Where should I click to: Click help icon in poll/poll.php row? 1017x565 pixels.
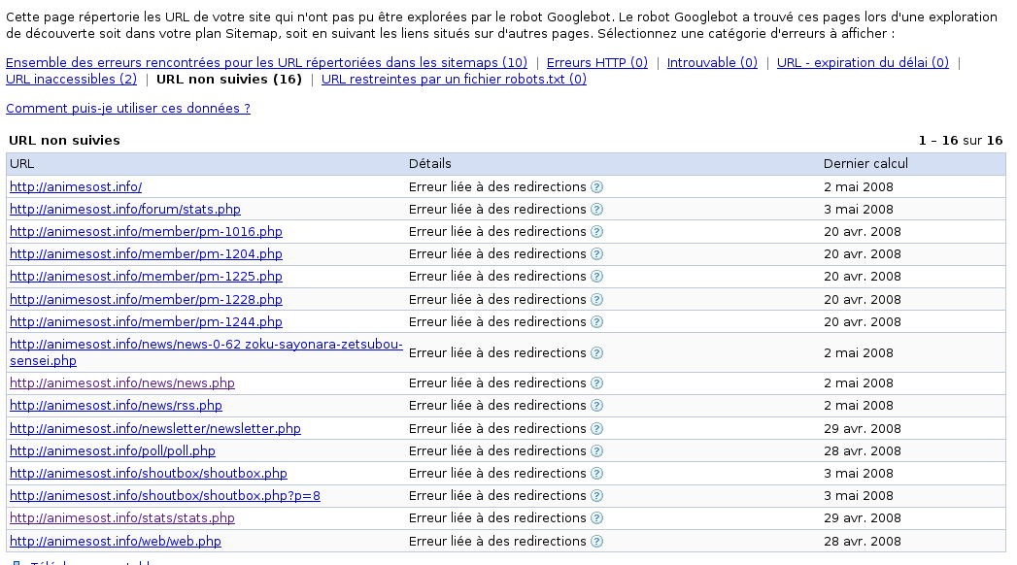click(x=597, y=450)
